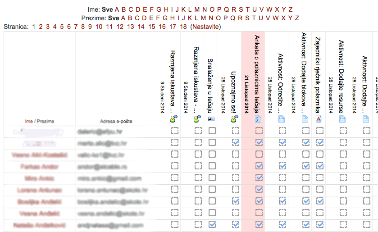The width and height of the screenshot is (378, 232).
Task: Click the Aktivnost: Dodajte blokove icon
Action: coord(305,119)
